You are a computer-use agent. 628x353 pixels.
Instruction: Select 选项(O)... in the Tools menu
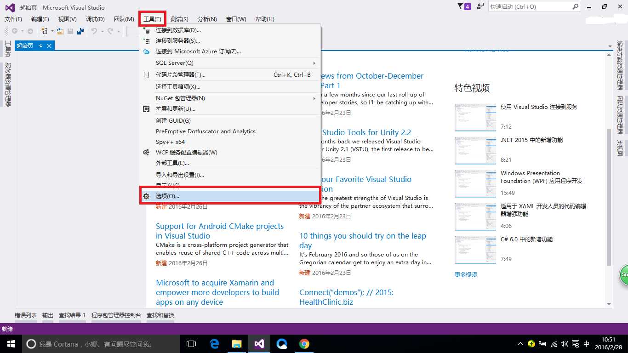pyautogui.click(x=230, y=196)
